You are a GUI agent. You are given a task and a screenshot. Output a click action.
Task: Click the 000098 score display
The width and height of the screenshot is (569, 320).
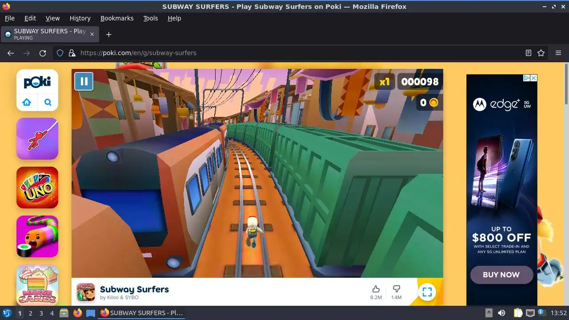[x=420, y=82]
